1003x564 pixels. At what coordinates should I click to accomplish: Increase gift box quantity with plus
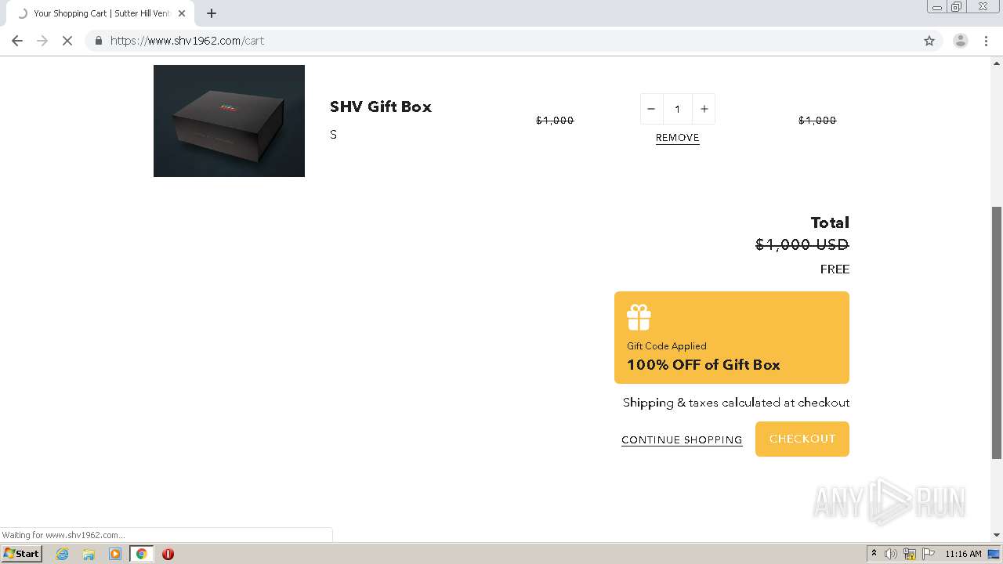coord(704,109)
